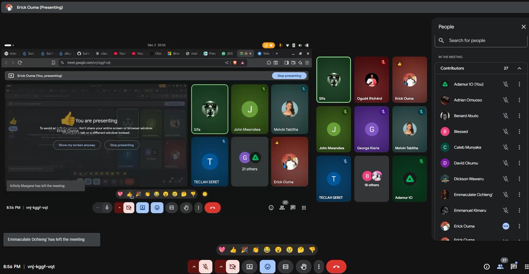Switch to the 'mail' browser tab in shared screen
This screenshot has height=274, width=529.
[x=192, y=53]
